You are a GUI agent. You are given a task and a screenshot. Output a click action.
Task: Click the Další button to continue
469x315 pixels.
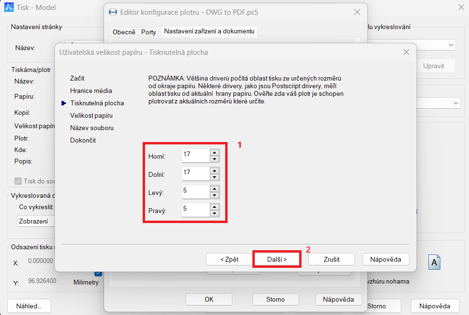click(277, 259)
